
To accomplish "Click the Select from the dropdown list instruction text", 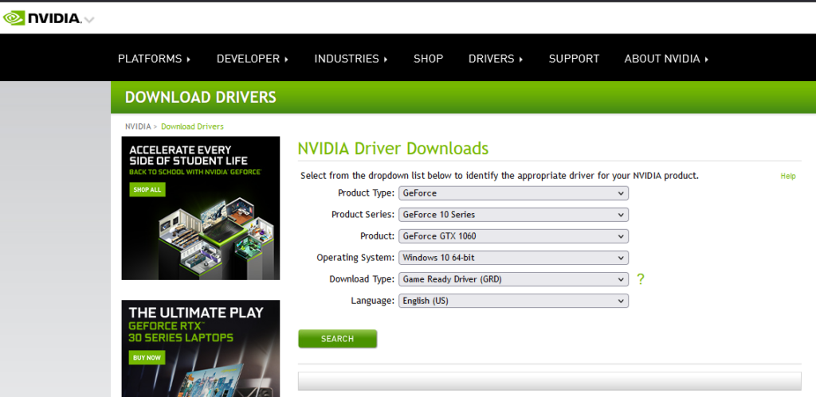I will coord(500,176).
